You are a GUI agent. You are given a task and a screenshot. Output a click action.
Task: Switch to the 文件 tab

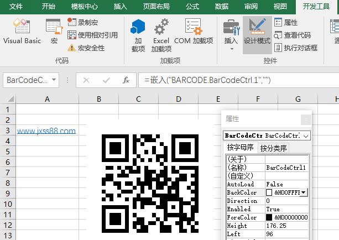tap(16, 6)
